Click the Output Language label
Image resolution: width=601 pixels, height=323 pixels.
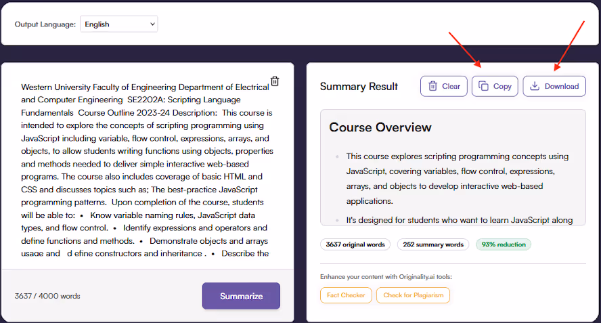pos(45,24)
